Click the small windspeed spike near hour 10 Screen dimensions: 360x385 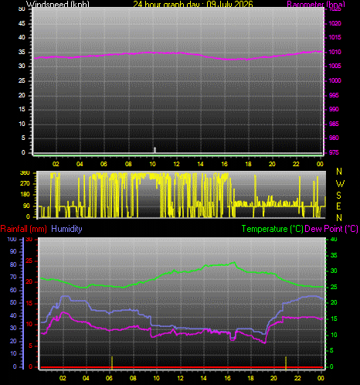coord(155,150)
